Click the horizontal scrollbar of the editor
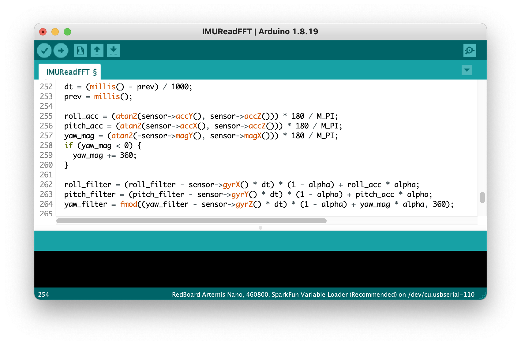Image resolution: width=521 pixels, height=345 pixels. (191, 221)
